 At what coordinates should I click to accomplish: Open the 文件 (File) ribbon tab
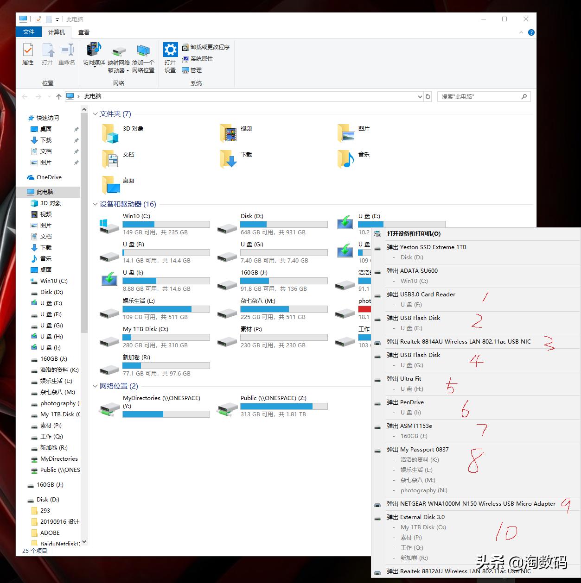click(29, 32)
